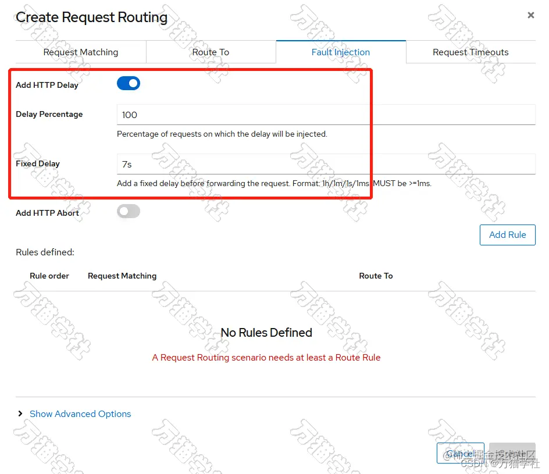Click the 'Rules defined:' label
The width and height of the screenshot is (549, 474).
(45, 252)
